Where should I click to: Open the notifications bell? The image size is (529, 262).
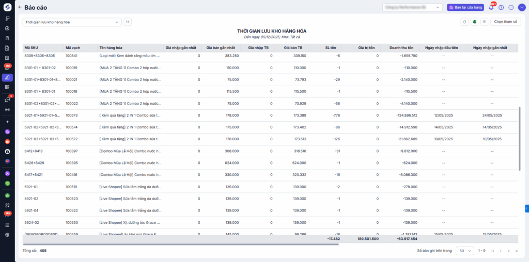[491, 7]
